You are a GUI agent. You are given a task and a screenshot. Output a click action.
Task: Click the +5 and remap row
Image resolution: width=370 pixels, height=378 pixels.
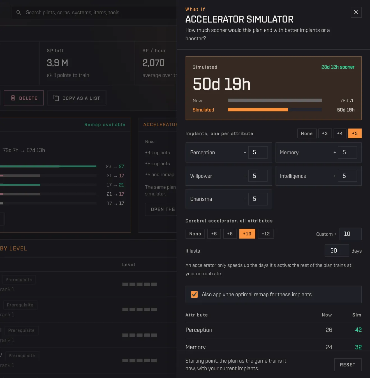[x=160, y=174]
